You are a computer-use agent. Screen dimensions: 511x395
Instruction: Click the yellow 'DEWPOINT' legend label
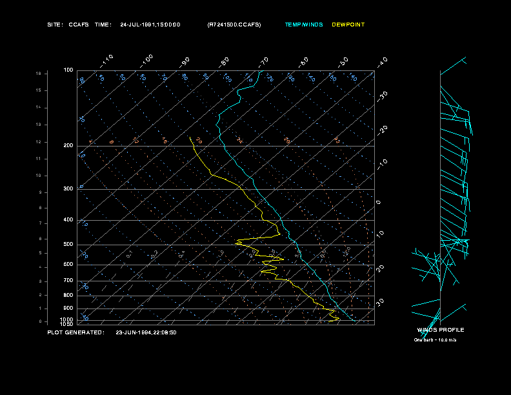pyautogui.click(x=348, y=25)
